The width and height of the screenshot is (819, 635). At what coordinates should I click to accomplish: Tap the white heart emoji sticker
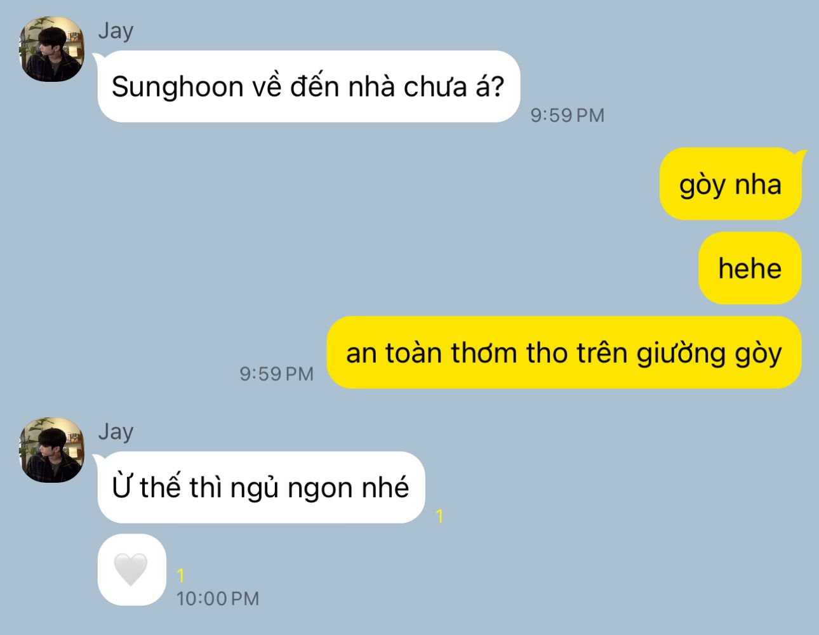click(131, 569)
